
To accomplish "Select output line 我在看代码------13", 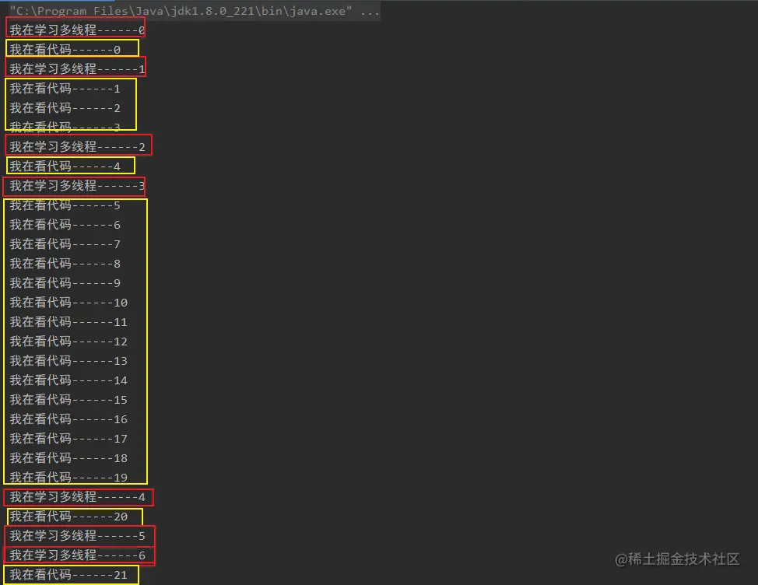I will (x=68, y=361).
